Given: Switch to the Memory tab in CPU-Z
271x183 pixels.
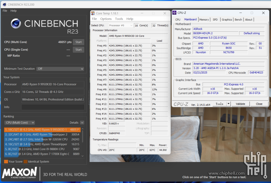Looking at the screenshot, I should click(204, 20).
